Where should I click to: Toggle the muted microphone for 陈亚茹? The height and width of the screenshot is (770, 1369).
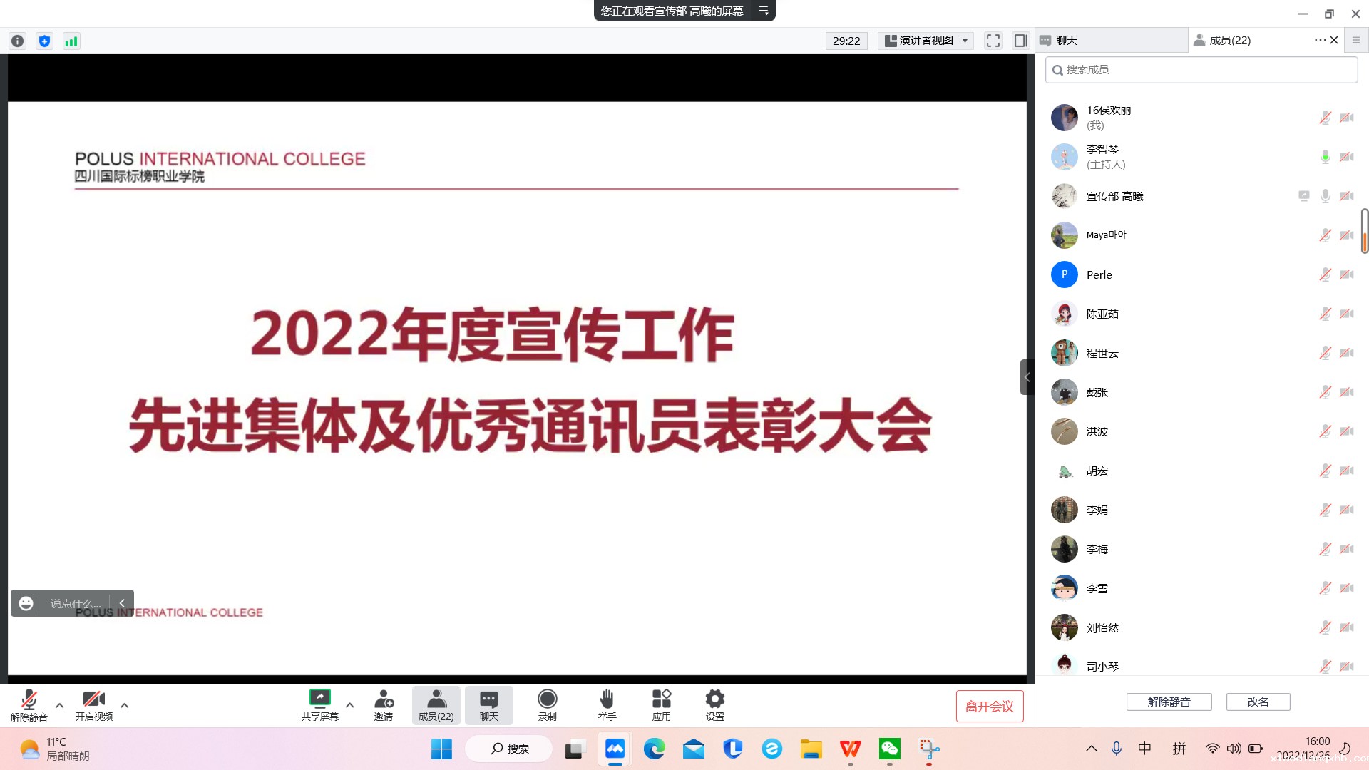pos(1325,314)
